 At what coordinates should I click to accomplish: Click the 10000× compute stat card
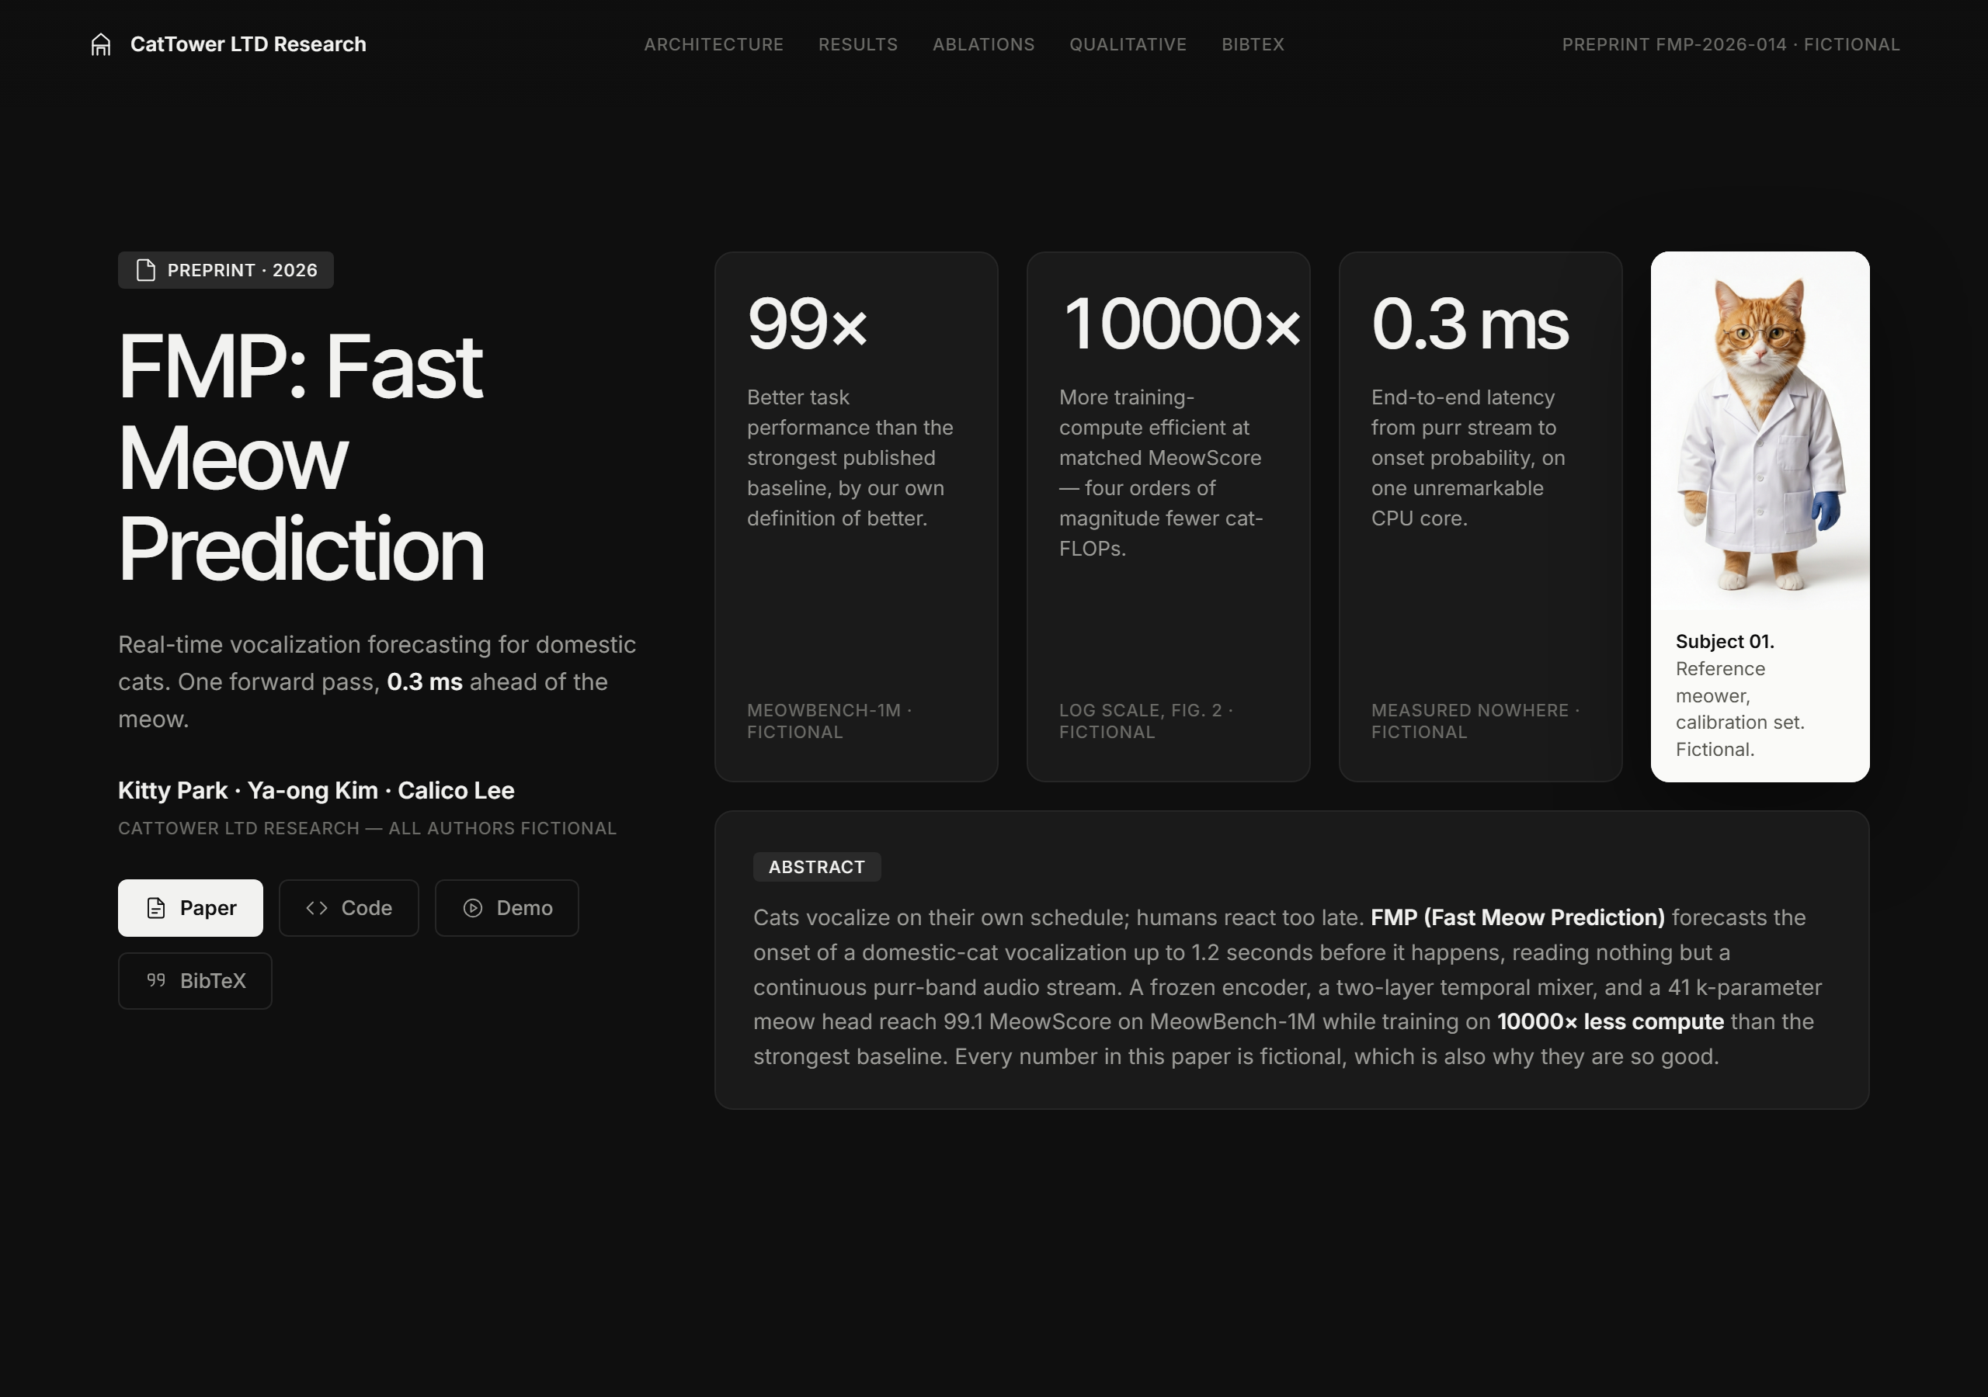1168,517
